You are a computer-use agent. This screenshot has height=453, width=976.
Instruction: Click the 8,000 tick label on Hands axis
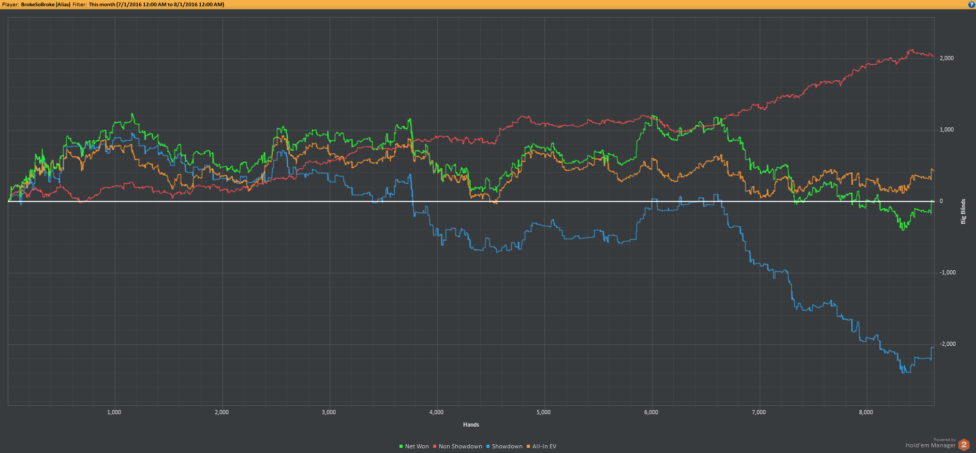[x=866, y=412]
